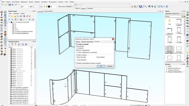Click the Undo arrow icon in main toolbar
This screenshot has height=106, width=189.
click(x=16, y=5)
